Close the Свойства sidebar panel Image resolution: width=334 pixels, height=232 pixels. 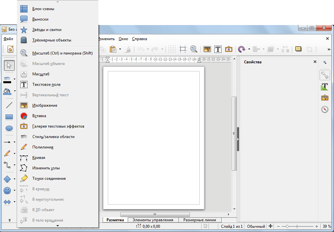point(315,62)
